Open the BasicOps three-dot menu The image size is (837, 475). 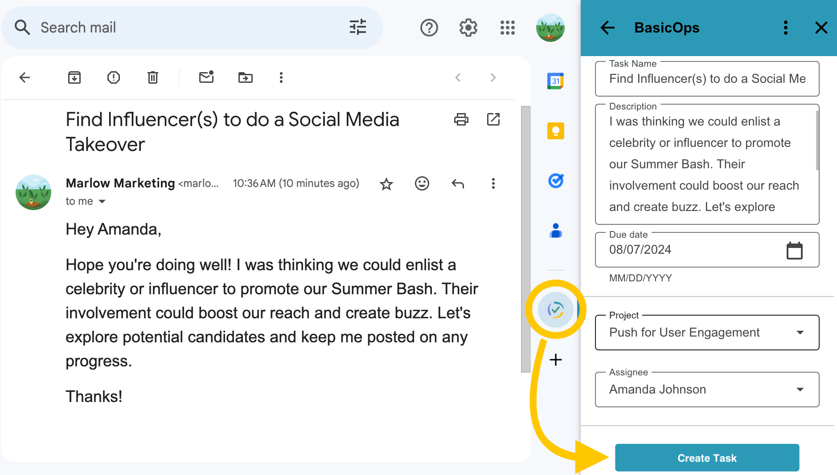point(785,28)
